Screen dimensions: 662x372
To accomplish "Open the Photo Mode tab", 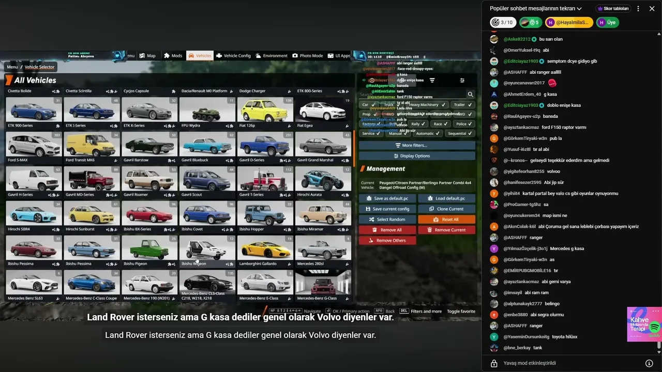I will click(x=307, y=56).
